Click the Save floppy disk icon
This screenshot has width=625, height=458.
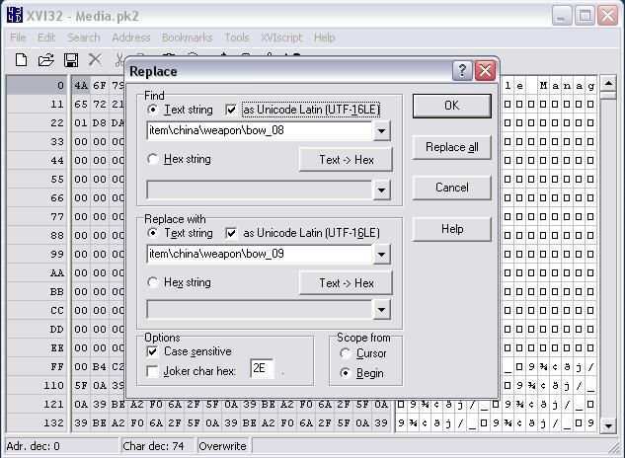71,60
